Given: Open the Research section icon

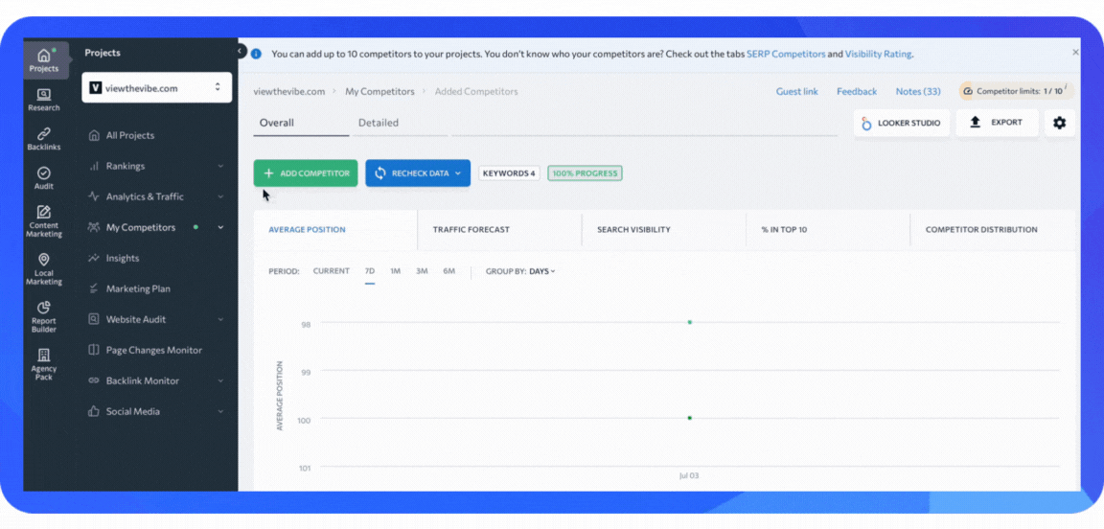Looking at the screenshot, I should coord(44,100).
